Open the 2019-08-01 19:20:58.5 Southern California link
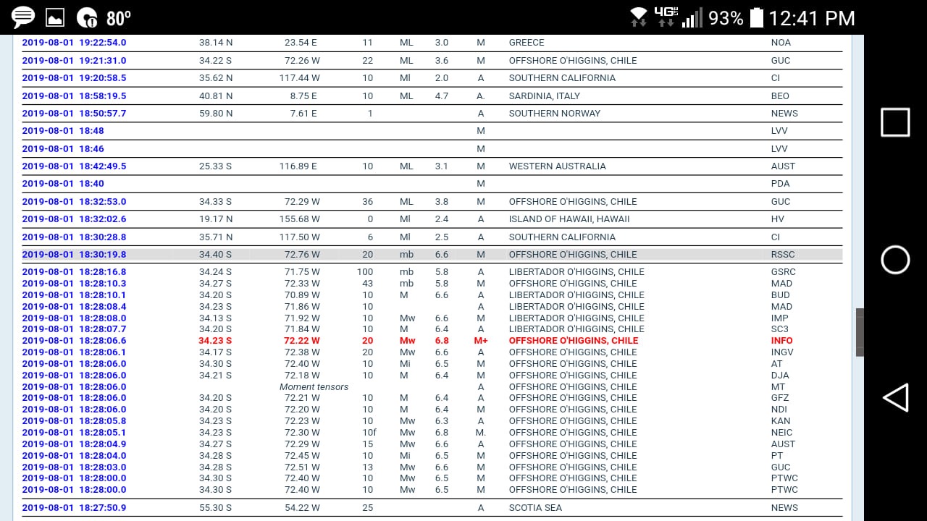This screenshot has width=927, height=521. click(x=74, y=78)
